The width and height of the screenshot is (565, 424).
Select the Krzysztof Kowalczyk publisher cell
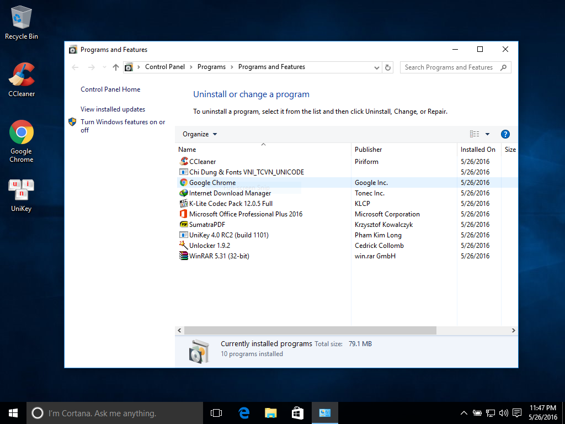point(384,224)
